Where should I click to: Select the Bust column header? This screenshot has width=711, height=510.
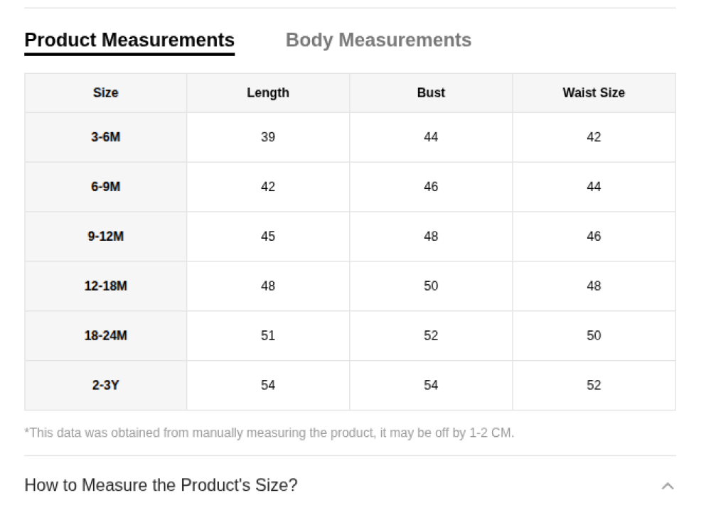coord(431,93)
